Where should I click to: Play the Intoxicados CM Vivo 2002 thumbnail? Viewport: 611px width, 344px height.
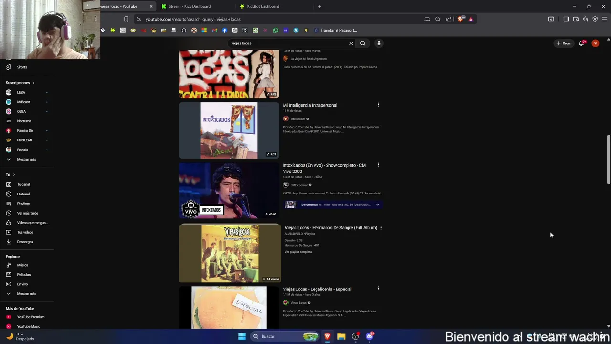(229, 191)
